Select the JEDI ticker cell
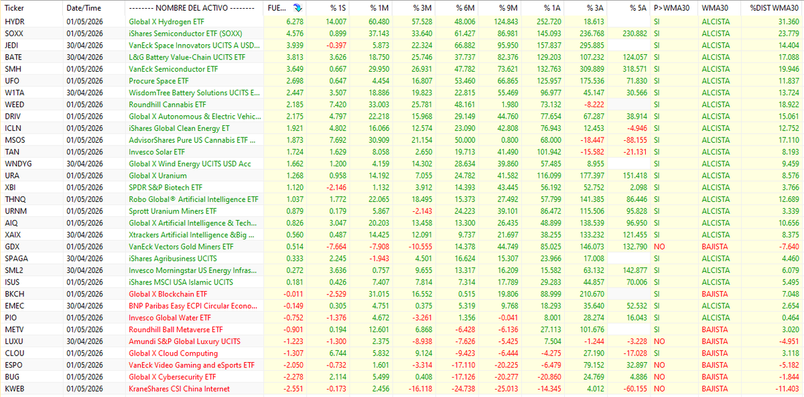 (x=13, y=45)
